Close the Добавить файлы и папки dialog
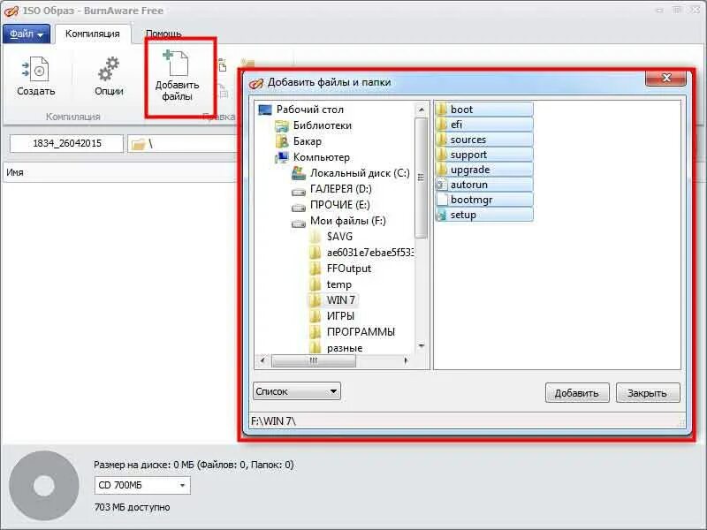Viewport: 707px width, 530px height. pos(665,78)
